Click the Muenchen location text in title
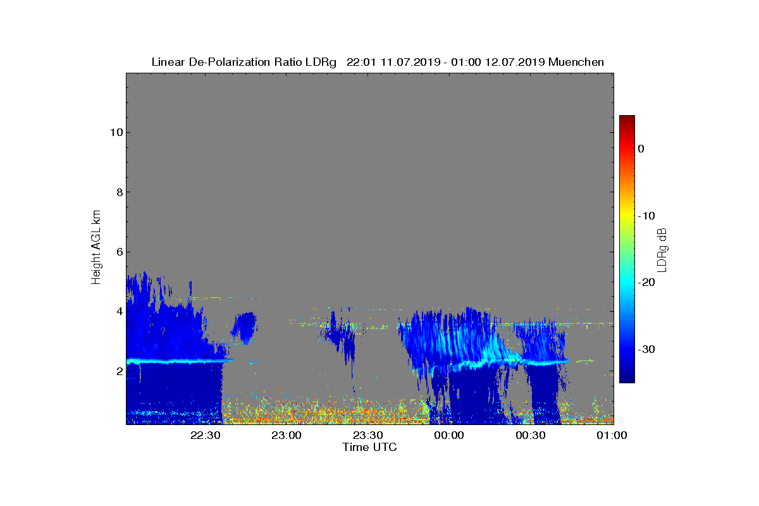Screen dimensions: 759x506 [576, 62]
